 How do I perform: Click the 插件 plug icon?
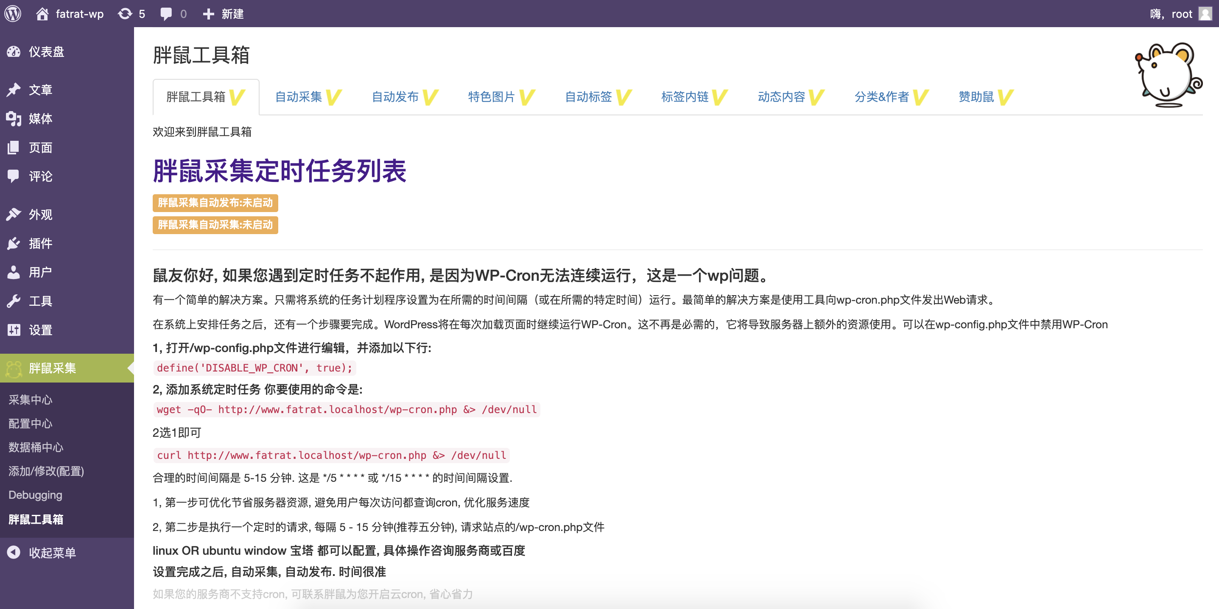point(14,243)
